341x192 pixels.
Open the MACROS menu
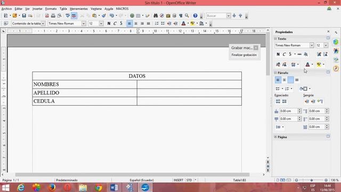[x=122, y=9]
